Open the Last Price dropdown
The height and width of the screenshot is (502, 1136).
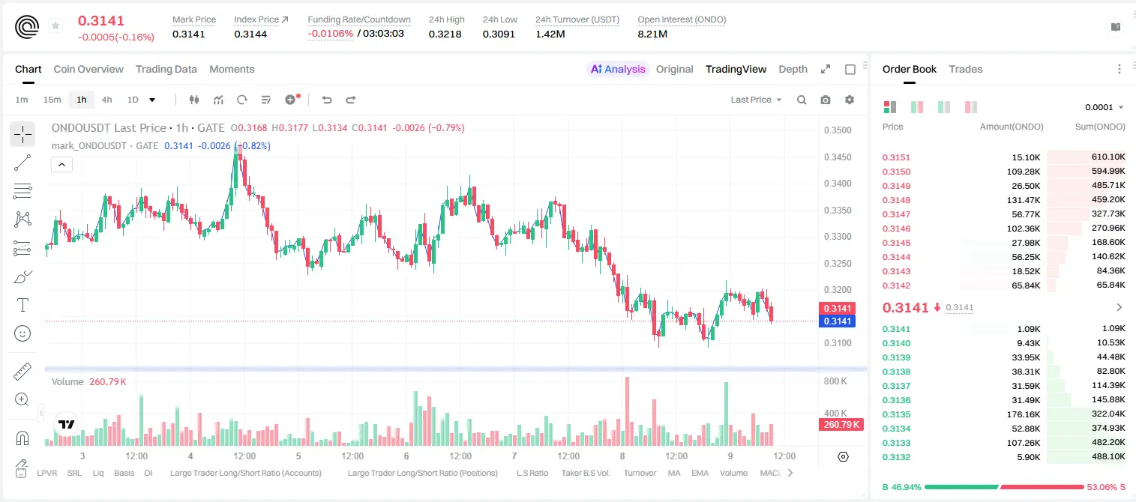(757, 100)
